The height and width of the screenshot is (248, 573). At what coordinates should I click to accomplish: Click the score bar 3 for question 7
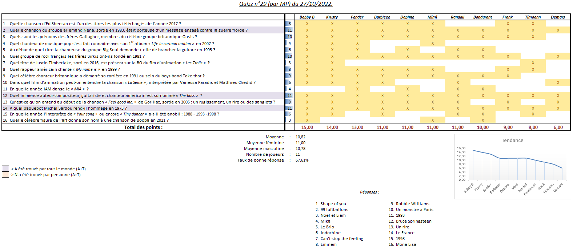(x=289, y=63)
